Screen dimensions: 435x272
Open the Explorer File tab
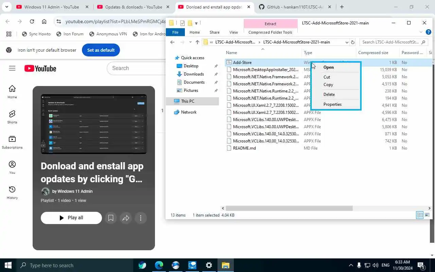tap(175, 32)
